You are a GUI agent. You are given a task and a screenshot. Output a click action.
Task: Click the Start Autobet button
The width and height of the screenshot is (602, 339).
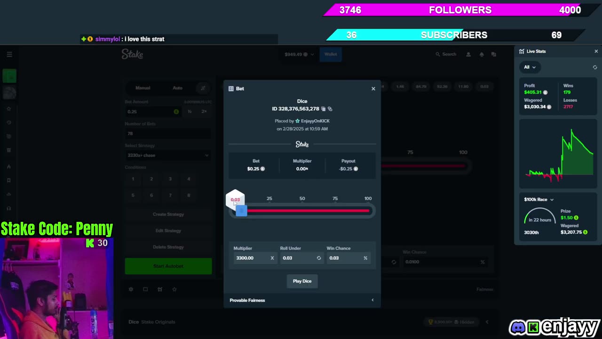168,266
